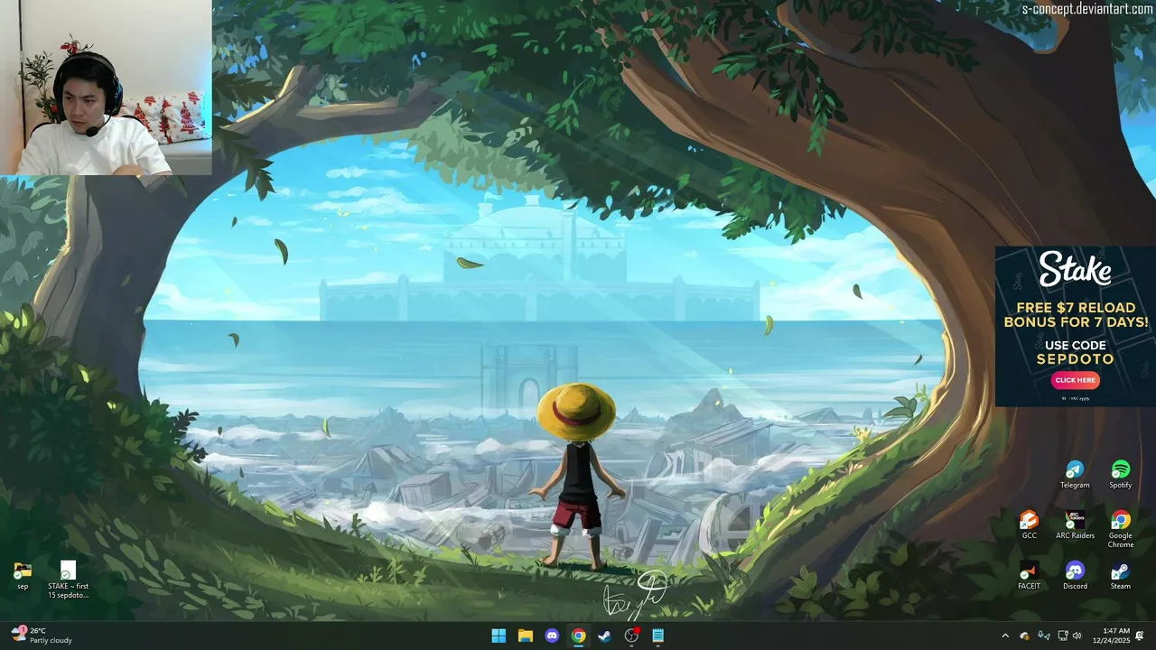Click the CLICK HERE button on Stake ad
This screenshot has width=1156, height=650.
pos(1075,380)
